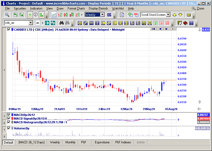Click the ax exchange input field
The width and height of the screenshot is (212, 151).
38,23
